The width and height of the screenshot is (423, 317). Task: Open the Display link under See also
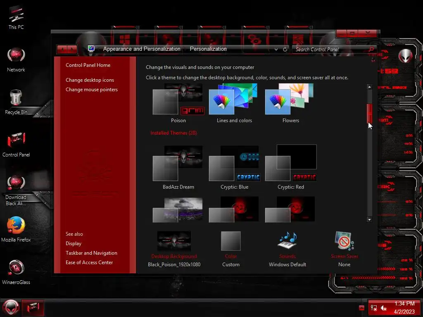74,244
